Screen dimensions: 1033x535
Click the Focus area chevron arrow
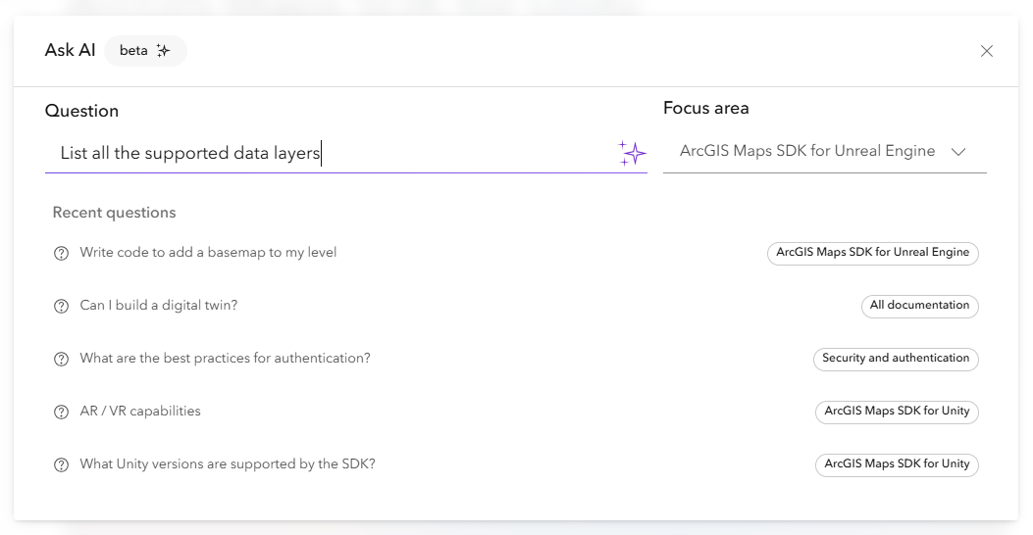pyautogui.click(x=958, y=152)
